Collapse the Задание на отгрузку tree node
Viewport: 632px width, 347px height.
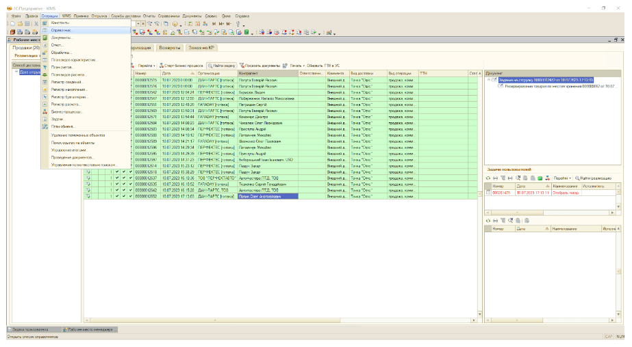click(489, 80)
